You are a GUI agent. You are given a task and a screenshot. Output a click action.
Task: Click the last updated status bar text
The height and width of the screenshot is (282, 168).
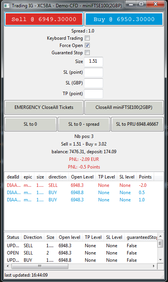tap(26, 275)
